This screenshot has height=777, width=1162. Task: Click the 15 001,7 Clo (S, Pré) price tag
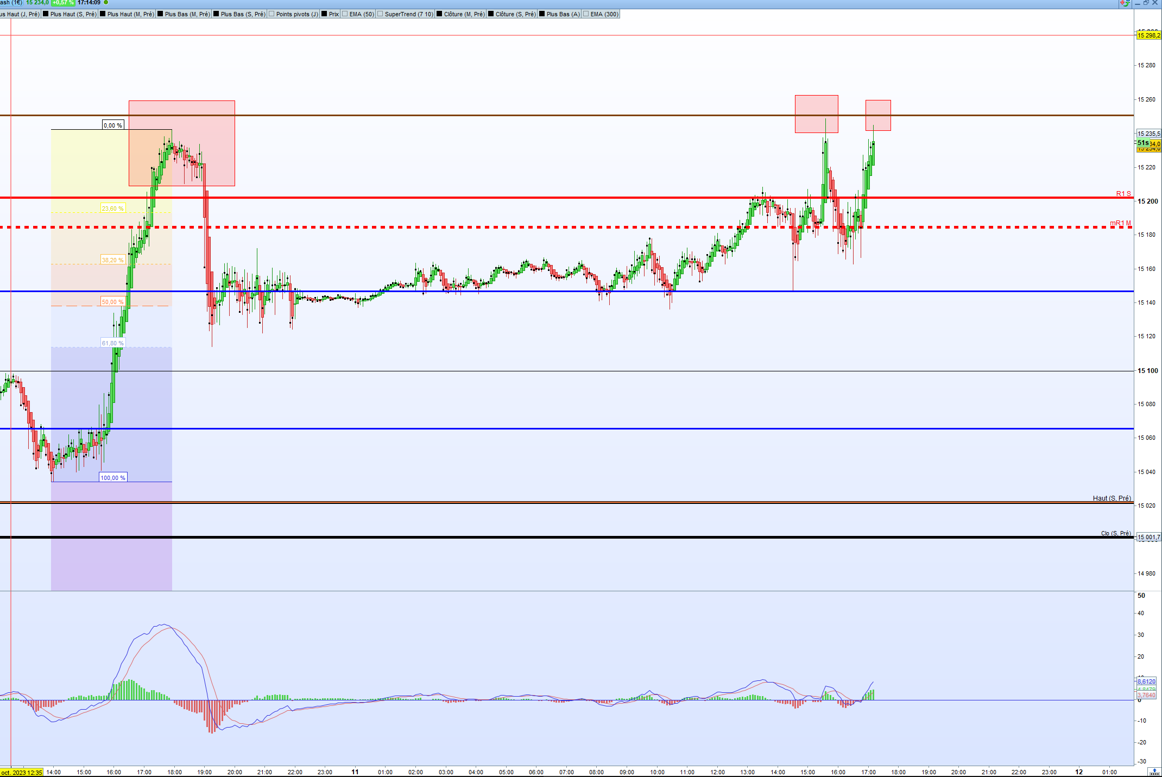click(x=1148, y=537)
